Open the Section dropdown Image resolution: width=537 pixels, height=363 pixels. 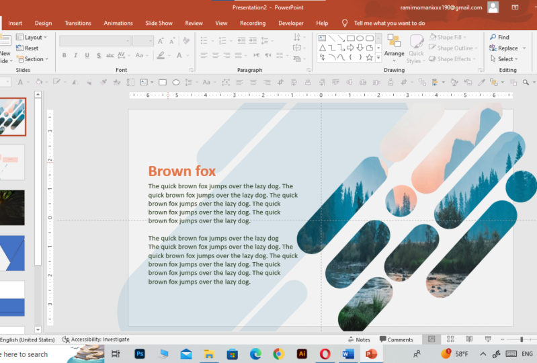click(x=32, y=59)
